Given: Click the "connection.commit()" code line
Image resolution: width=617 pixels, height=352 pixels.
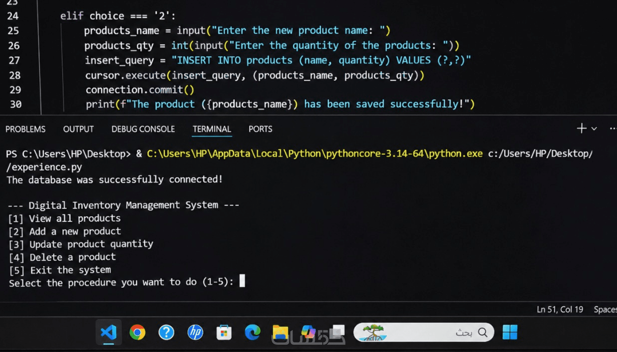Looking at the screenshot, I should [140, 90].
